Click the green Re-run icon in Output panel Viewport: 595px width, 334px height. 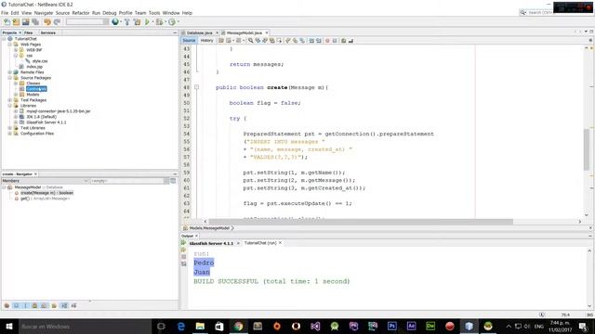(184, 243)
